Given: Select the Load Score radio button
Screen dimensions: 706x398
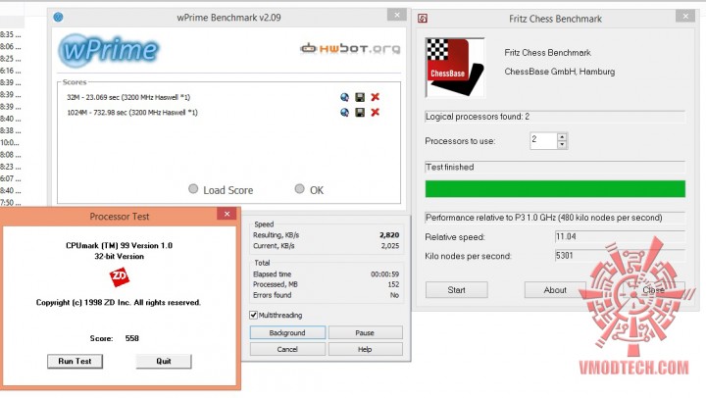Looking at the screenshot, I should (x=193, y=189).
